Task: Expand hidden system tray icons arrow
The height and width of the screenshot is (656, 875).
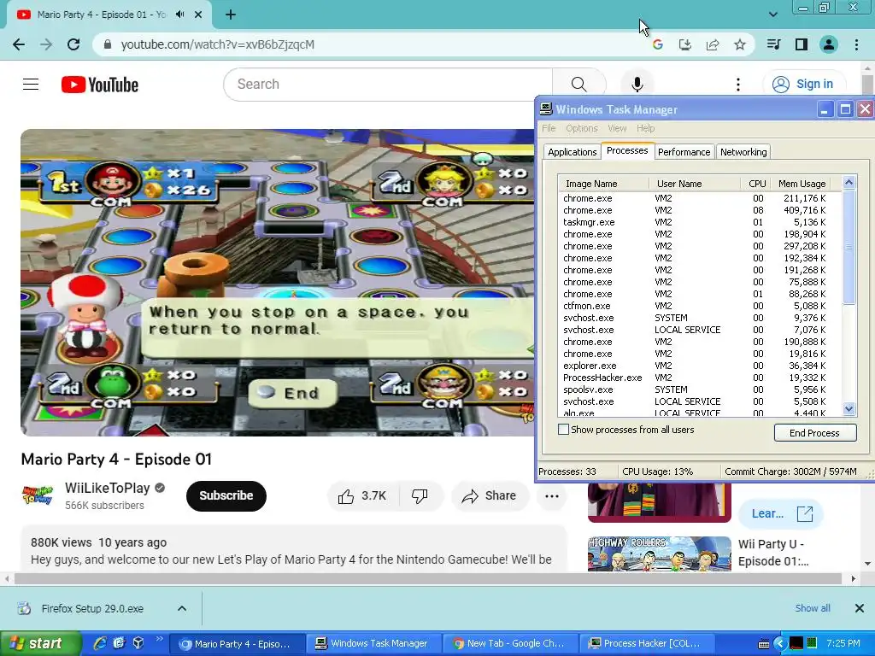Action: tap(779, 643)
